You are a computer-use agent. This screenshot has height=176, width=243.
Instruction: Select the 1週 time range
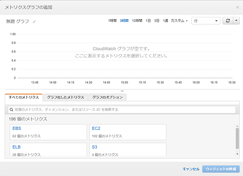(166, 21)
